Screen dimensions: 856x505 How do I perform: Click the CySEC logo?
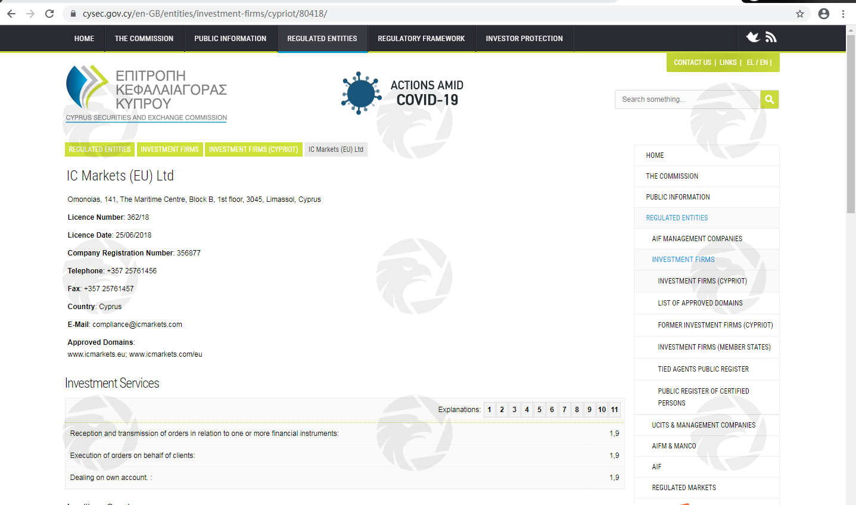(x=147, y=93)
